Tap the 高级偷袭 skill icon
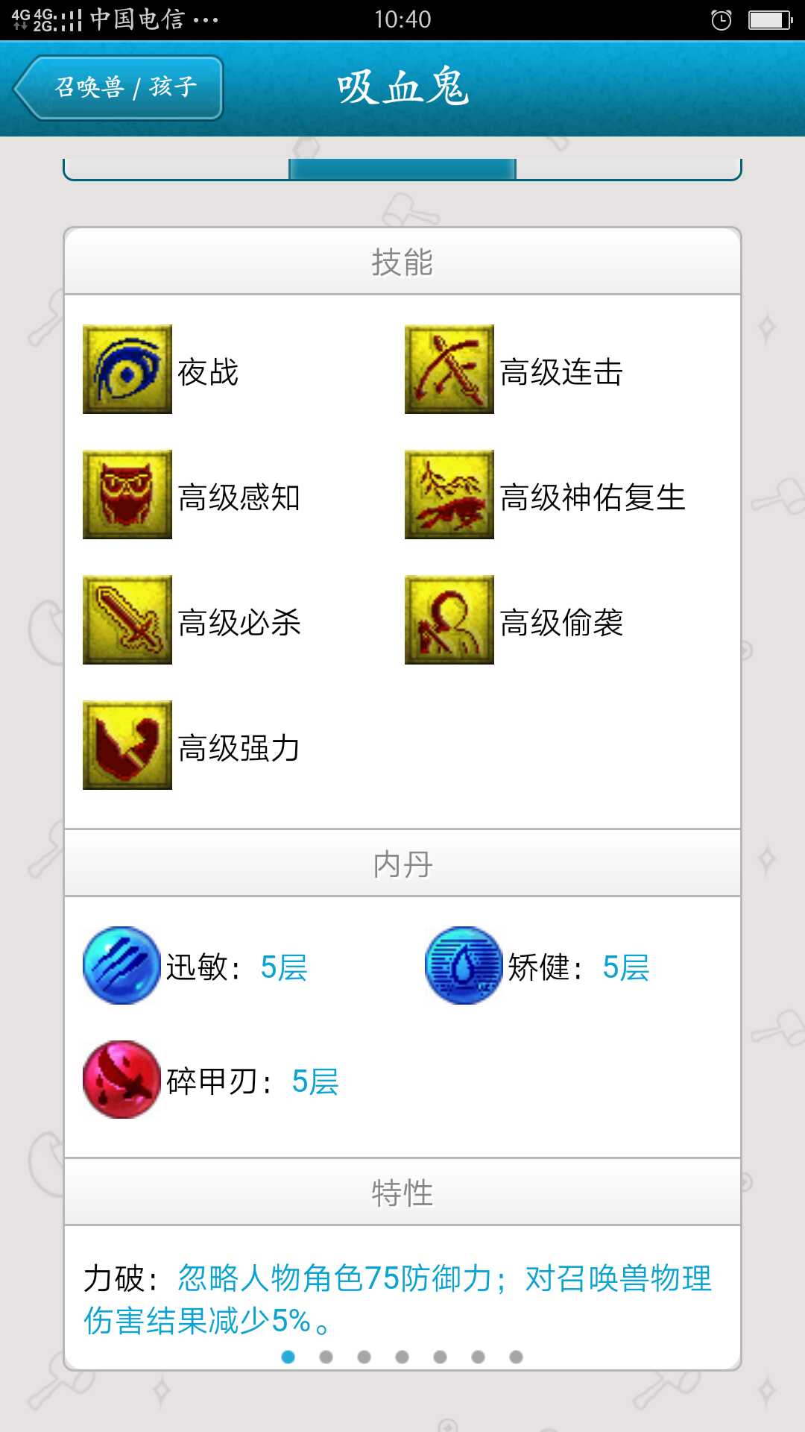The image size is (805, 1432). coord(449,620)
